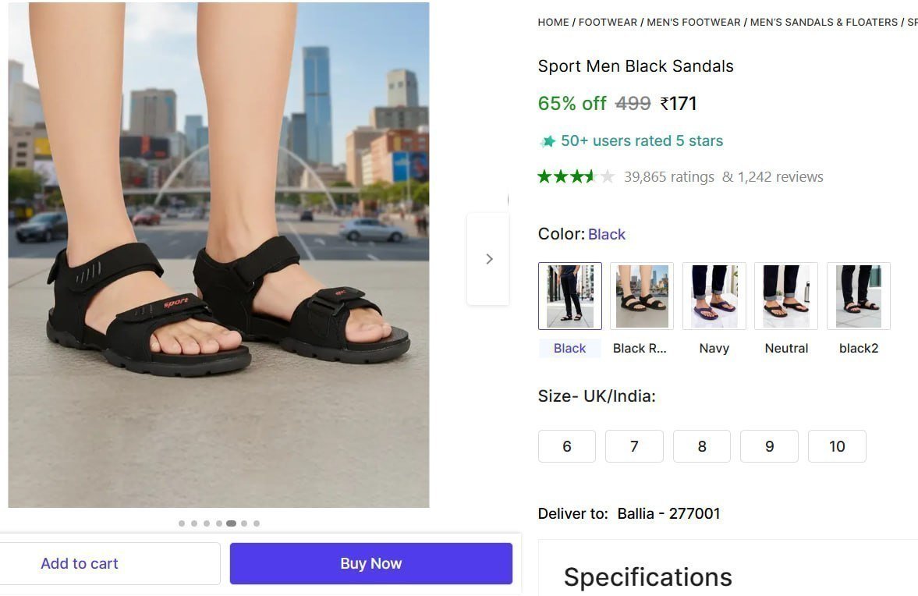Go to MEN'S FOOTWEAR breadcrumb
918x596 pixels.
[x=693, y=22]
